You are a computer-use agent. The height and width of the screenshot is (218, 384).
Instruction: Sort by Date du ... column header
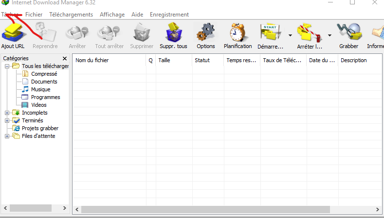322,60
